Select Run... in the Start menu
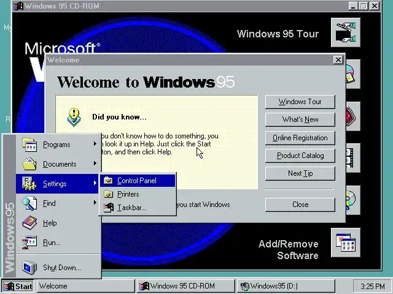The image size is (393, 294). [58, 243]
